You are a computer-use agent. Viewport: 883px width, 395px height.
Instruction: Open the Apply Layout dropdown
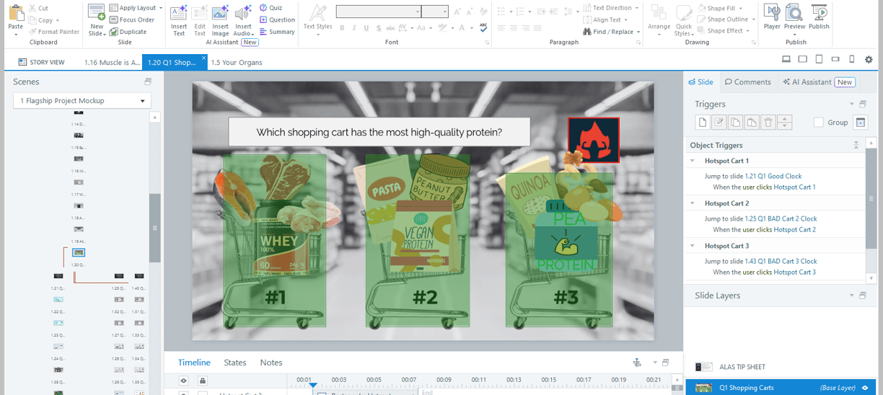pyautogui.click(x=136, y=8)
